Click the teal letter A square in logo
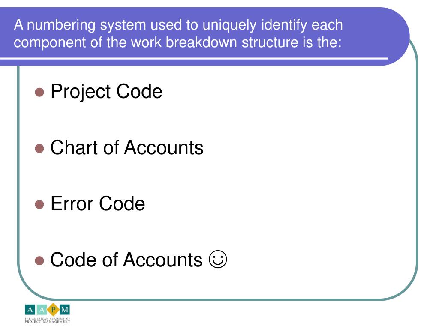Viewport: 439px width, 329px height. [x=30, y=310]
